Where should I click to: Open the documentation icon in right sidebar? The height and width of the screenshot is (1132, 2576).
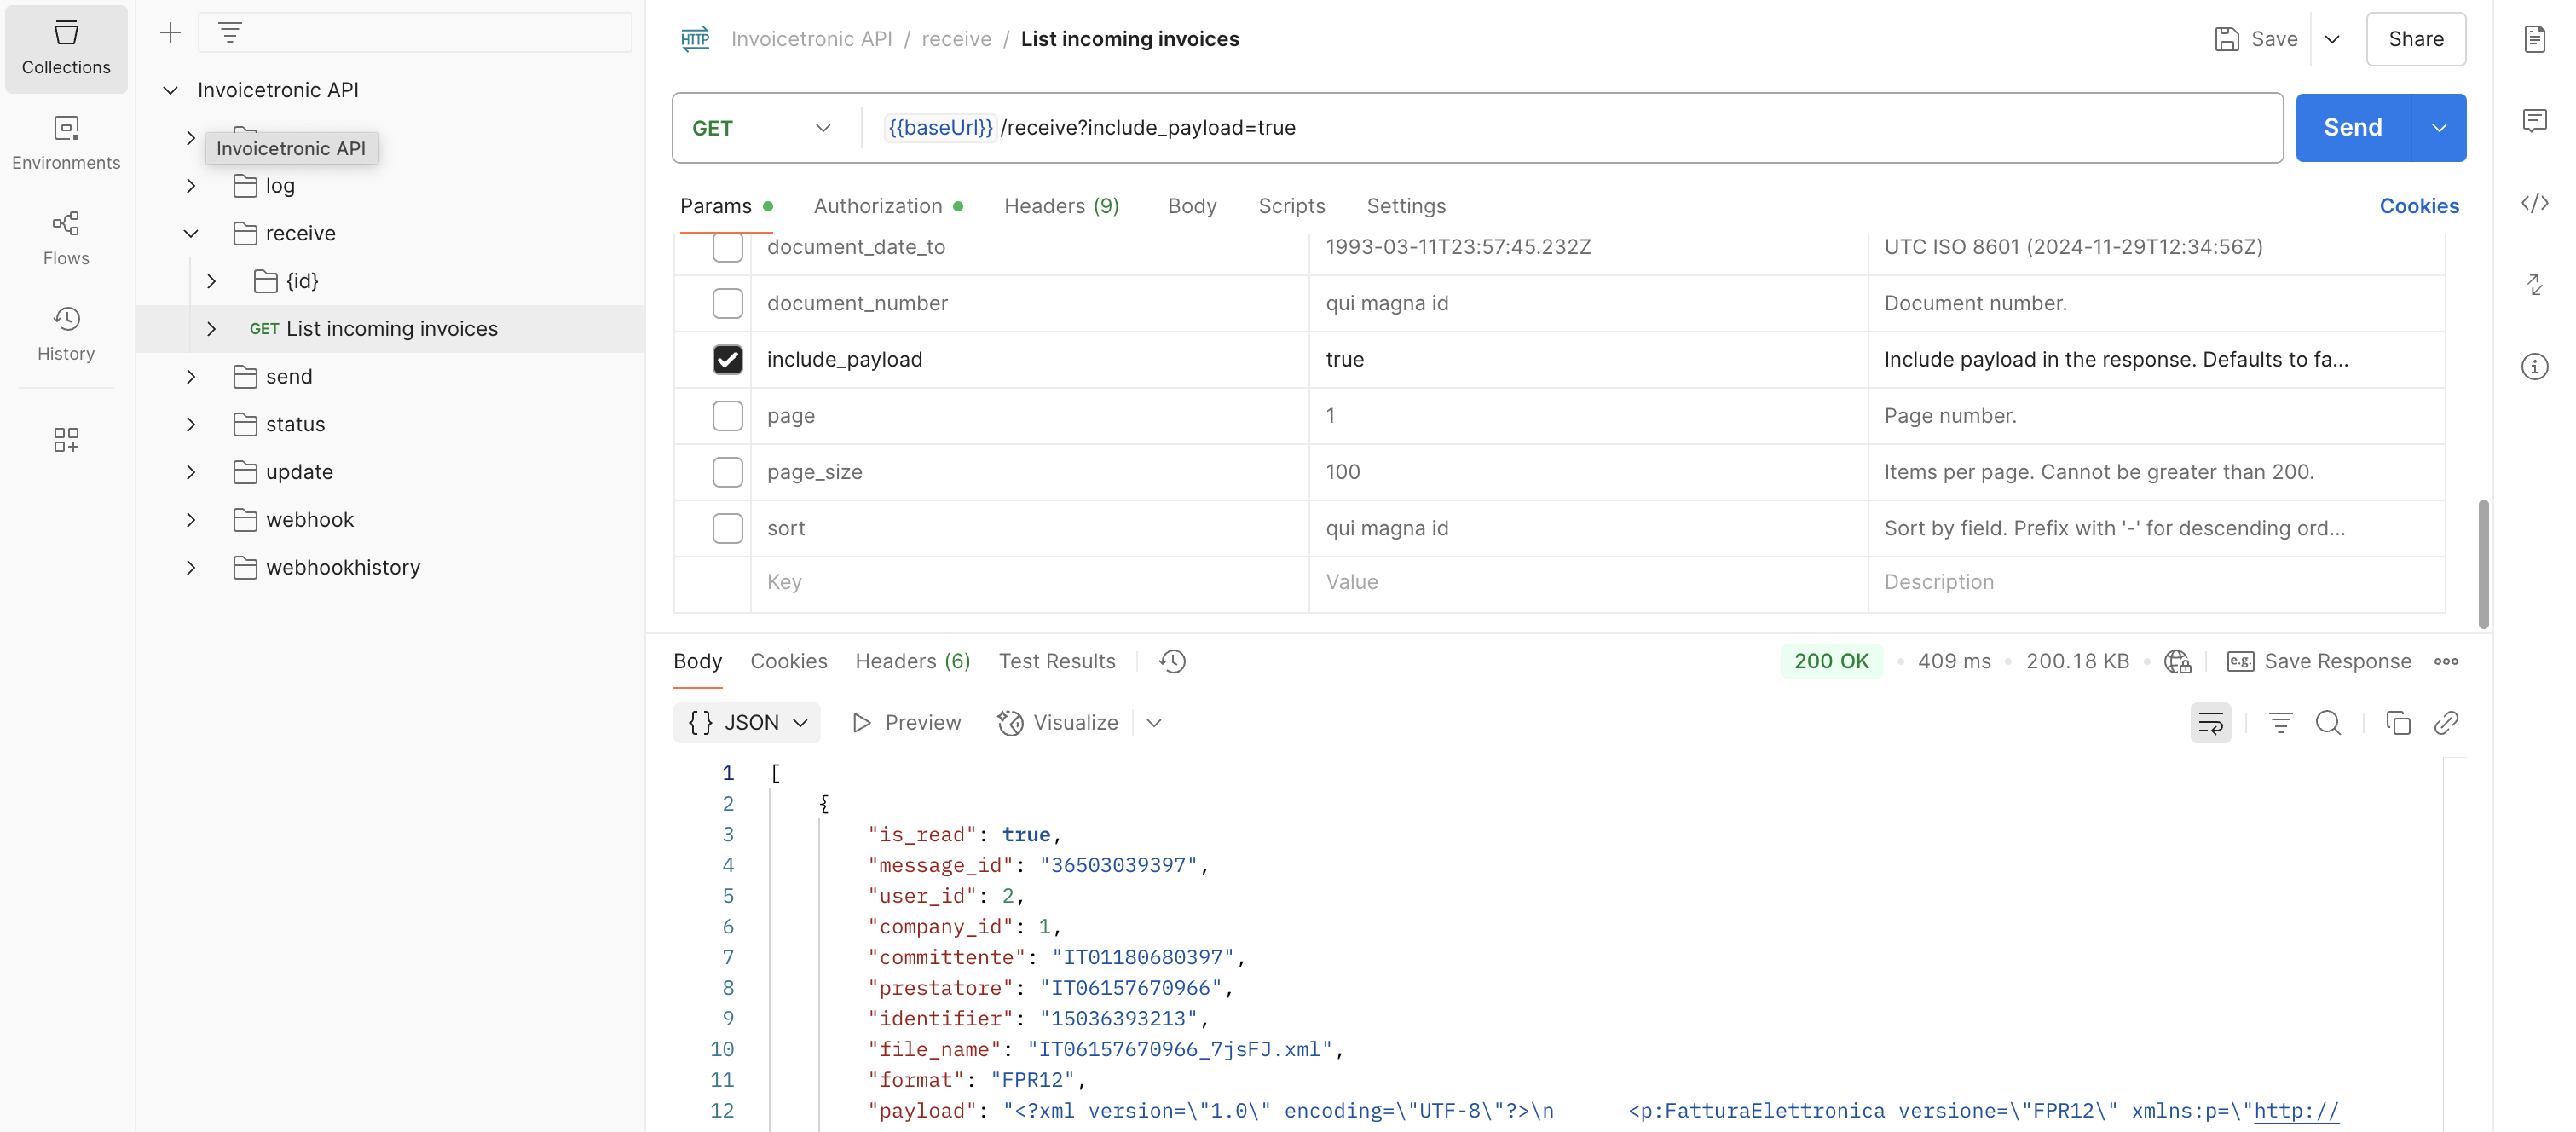tap(2534, 39)
